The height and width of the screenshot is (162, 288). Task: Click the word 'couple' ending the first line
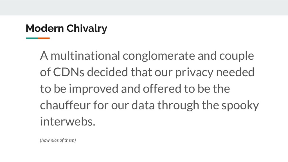coord(237,56)
